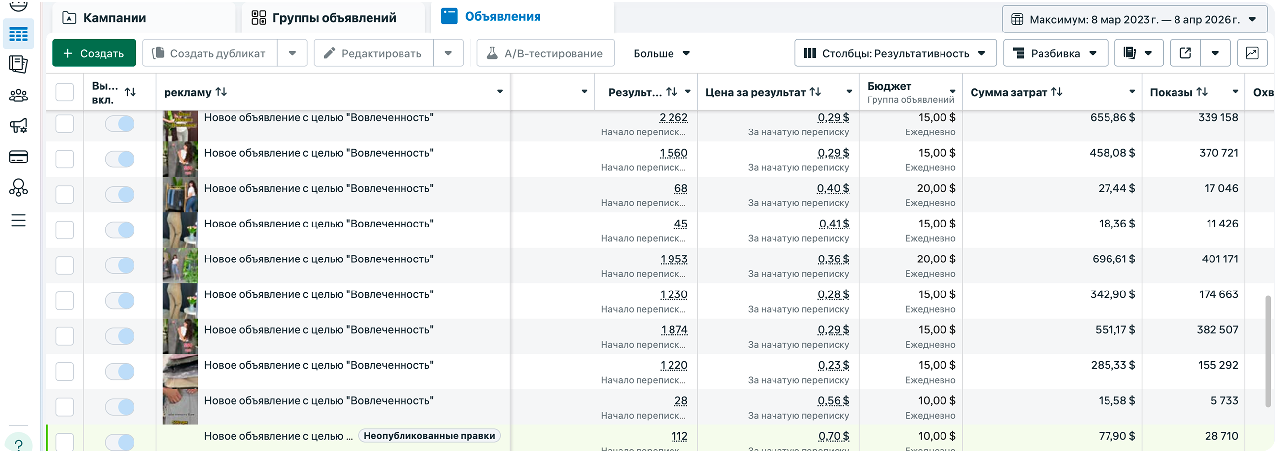Toggle the ad switch for the 18,36 $ row
1277x453 pixels.
click(x=120, y=230)
